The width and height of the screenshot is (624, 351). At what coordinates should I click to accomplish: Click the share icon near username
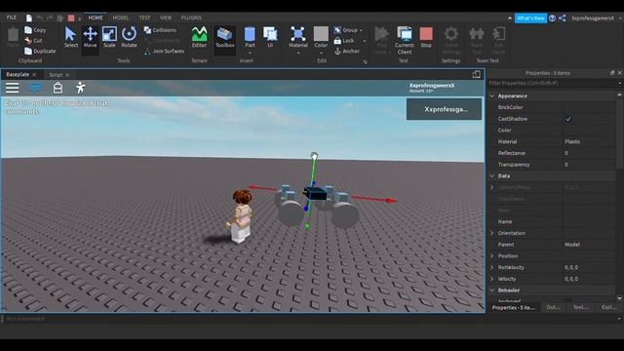click(563, 18)
